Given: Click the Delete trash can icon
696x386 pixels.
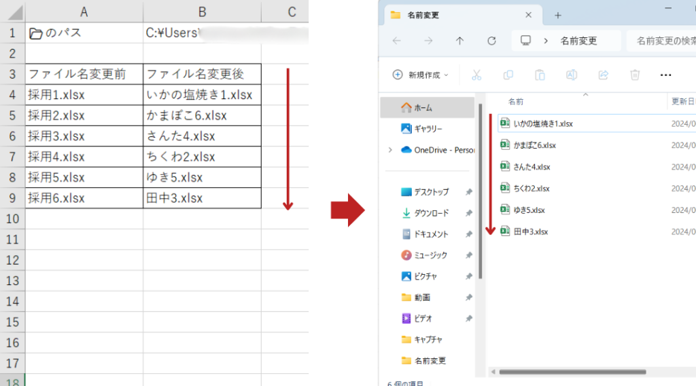Looking at the screenshot, I should 635,75.
